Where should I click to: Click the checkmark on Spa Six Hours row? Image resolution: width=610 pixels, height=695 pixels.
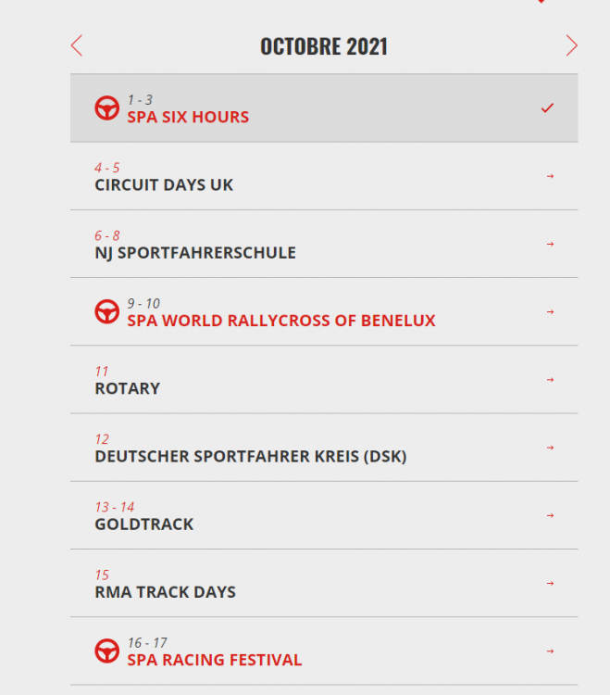(x=548, y=107)
